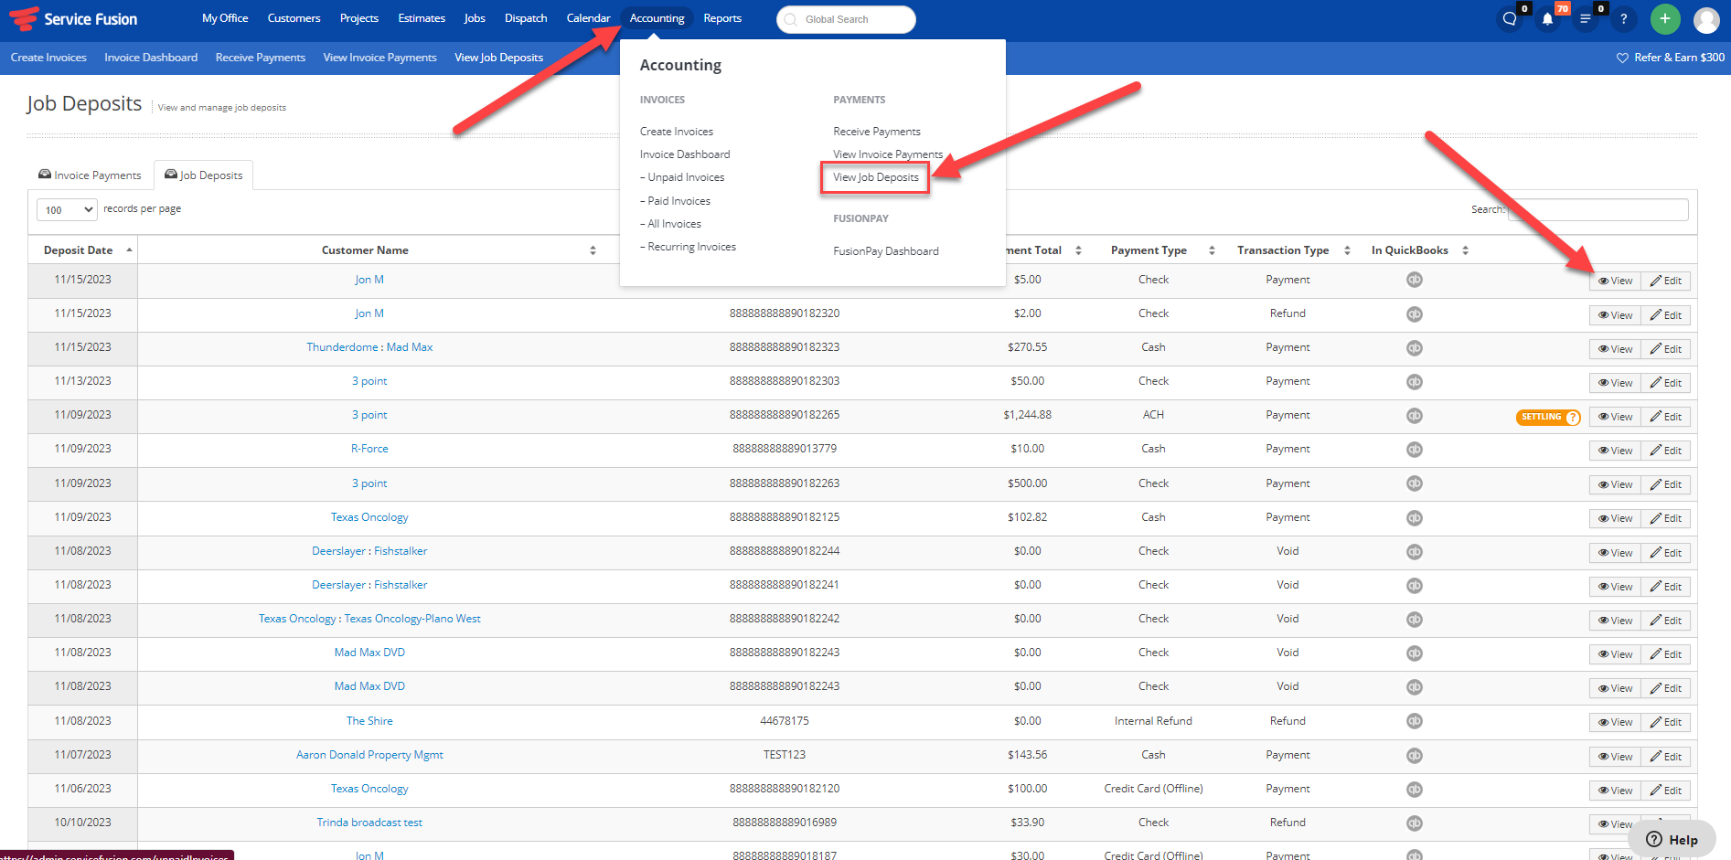Choose Receive Payments in Accounting dropdown

coord(877,132)
